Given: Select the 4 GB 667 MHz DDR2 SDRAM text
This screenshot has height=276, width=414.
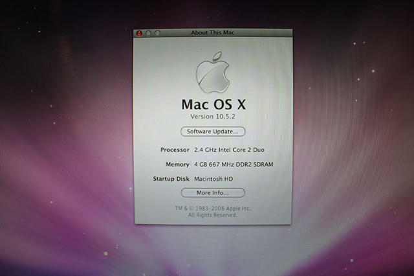Looking at the screenshot, I should pyautogui.click(x=234, y=165).
